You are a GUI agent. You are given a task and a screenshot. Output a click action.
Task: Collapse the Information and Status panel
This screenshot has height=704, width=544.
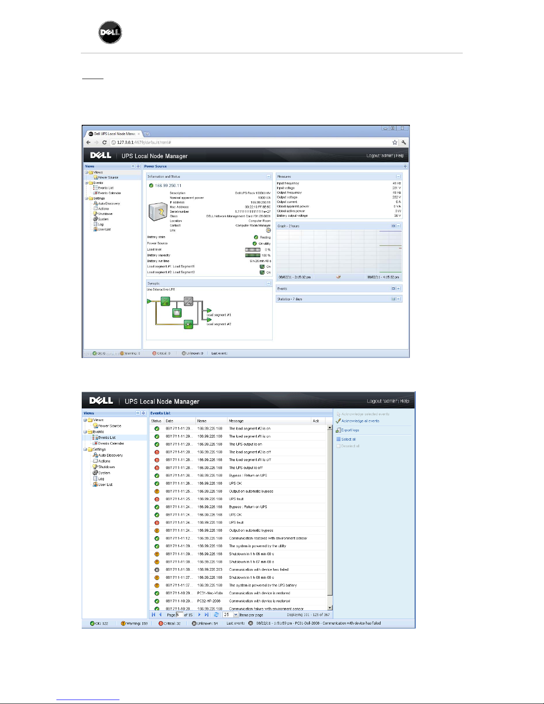[269, 177]
